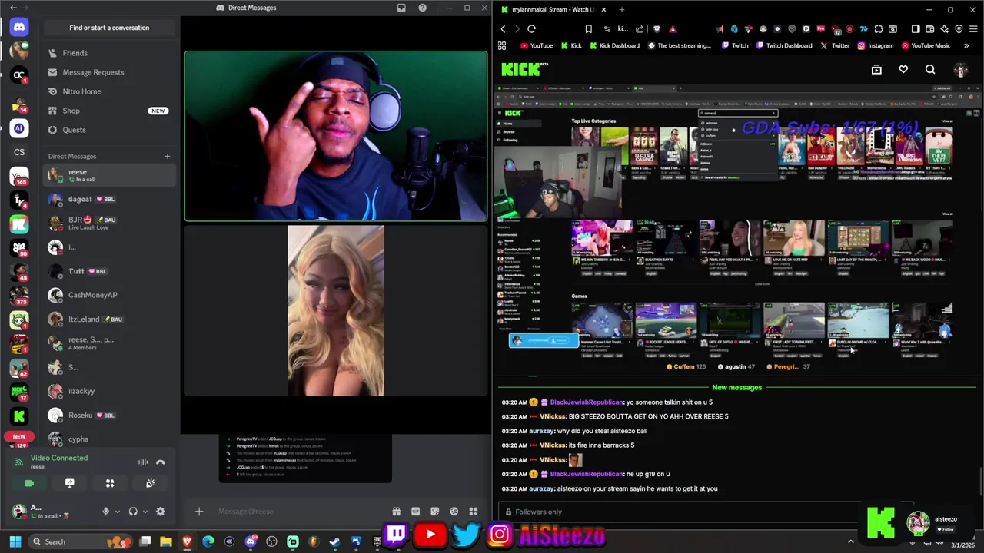Screen dimensions: 984x553
Task: Open Brave Leo AI icon
Action: coord(945,29)
